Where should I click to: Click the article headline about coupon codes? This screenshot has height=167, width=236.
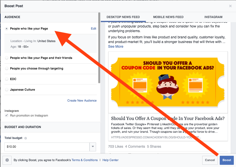point(168,118)
